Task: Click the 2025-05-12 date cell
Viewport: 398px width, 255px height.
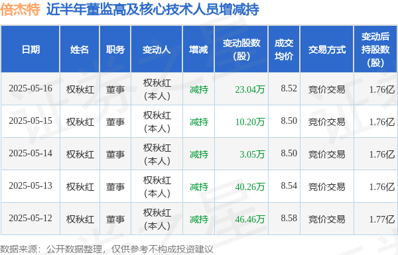Action: [x=31, y=219]
